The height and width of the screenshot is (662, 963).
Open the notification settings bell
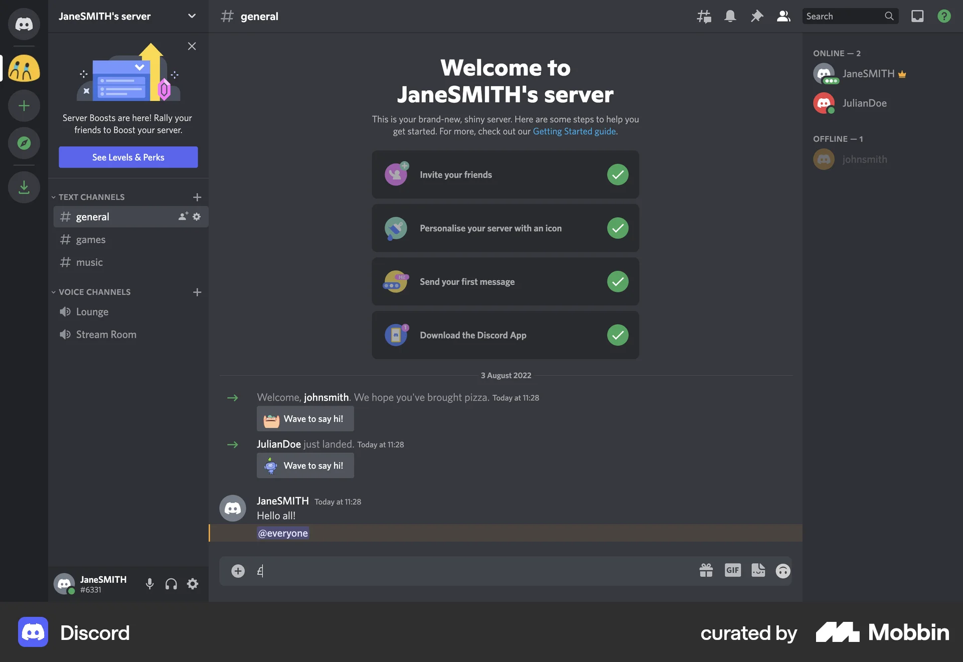(730, 16)
